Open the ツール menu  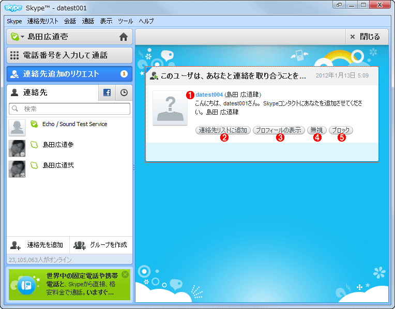click(125, 21)
